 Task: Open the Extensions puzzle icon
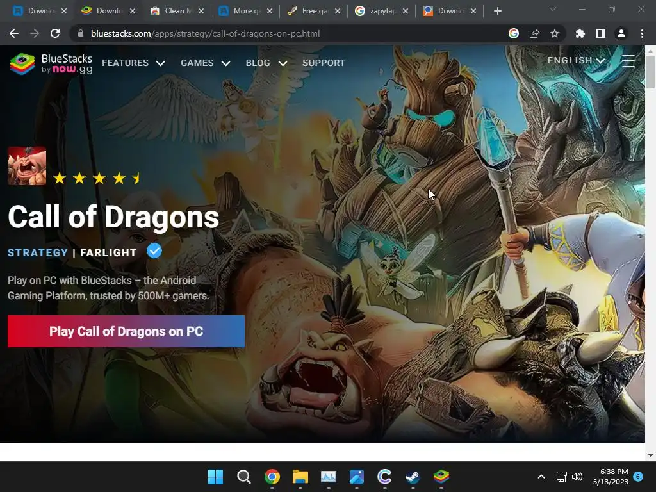(580, 33)
